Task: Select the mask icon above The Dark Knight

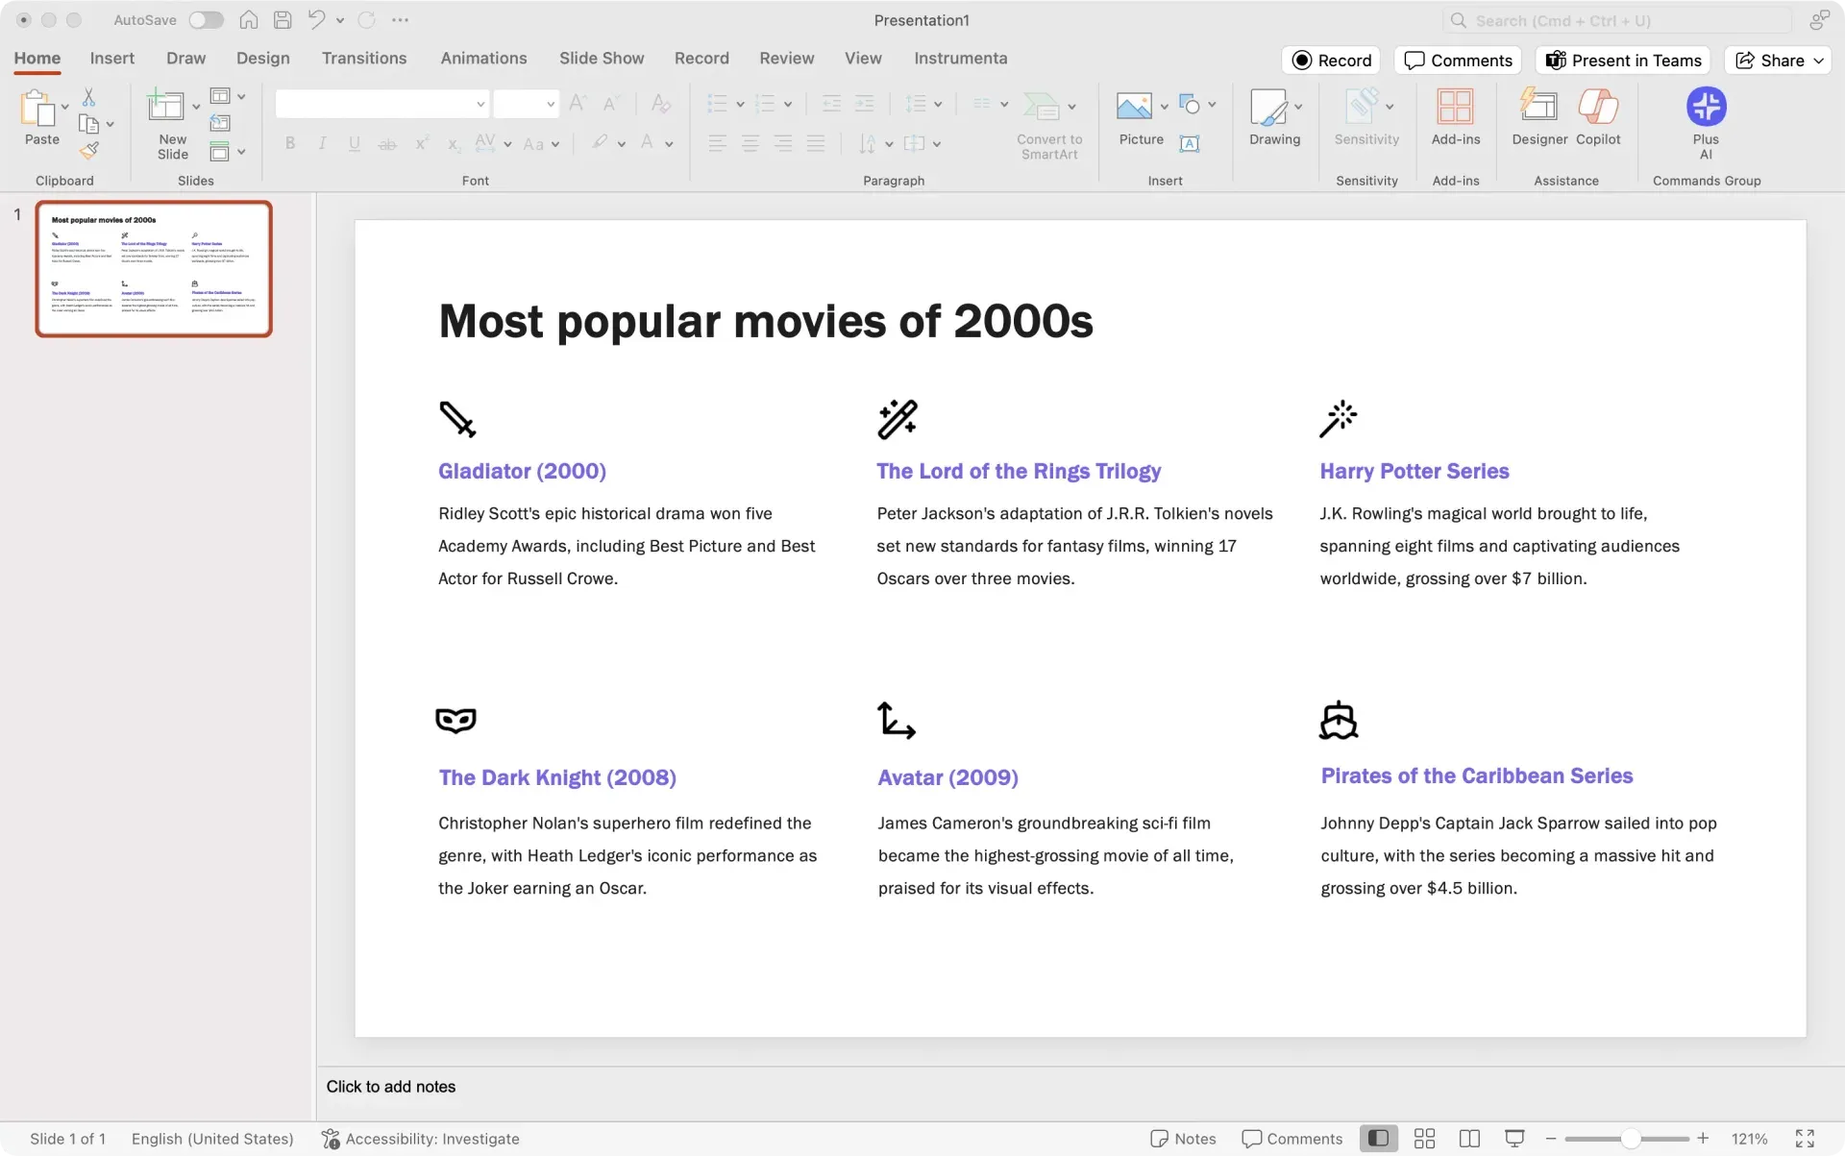Action: coord(455,720)
